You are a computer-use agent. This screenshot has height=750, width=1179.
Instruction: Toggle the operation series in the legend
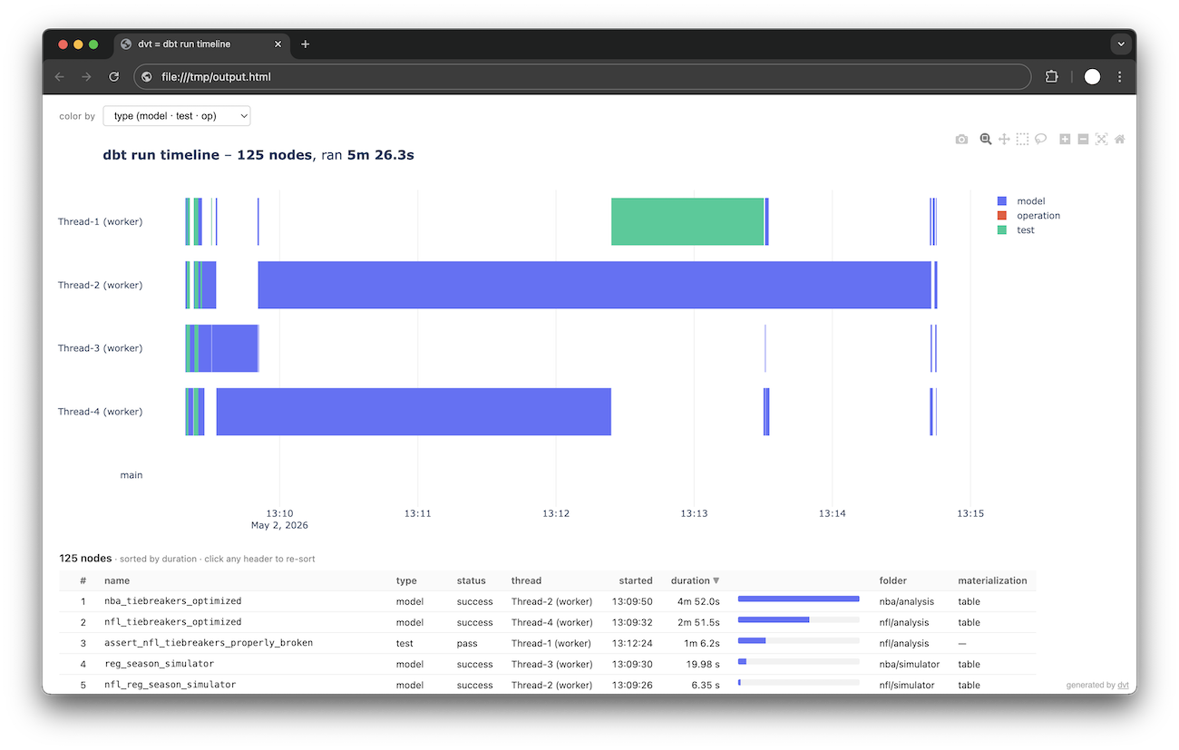(x=1028, y=216)
